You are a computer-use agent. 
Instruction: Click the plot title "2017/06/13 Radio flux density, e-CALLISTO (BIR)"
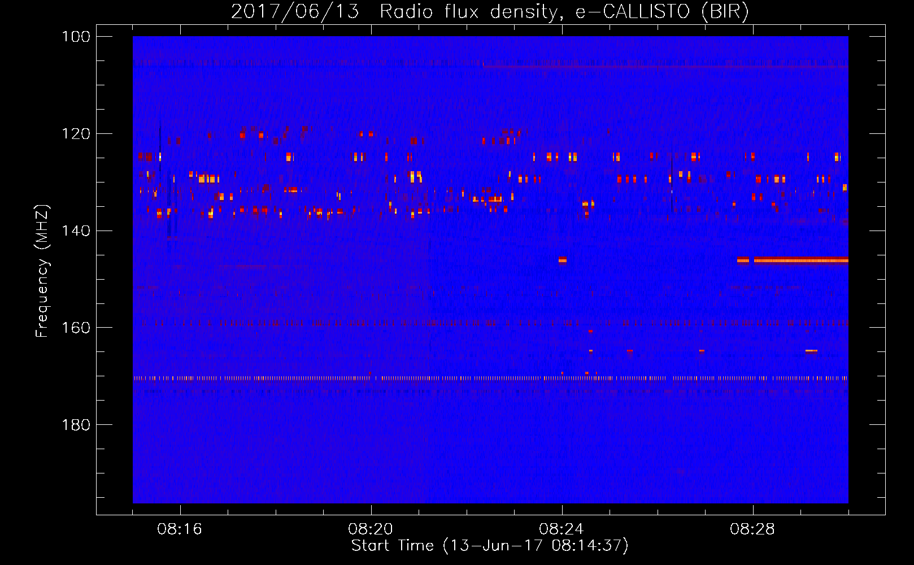point(490,11)
